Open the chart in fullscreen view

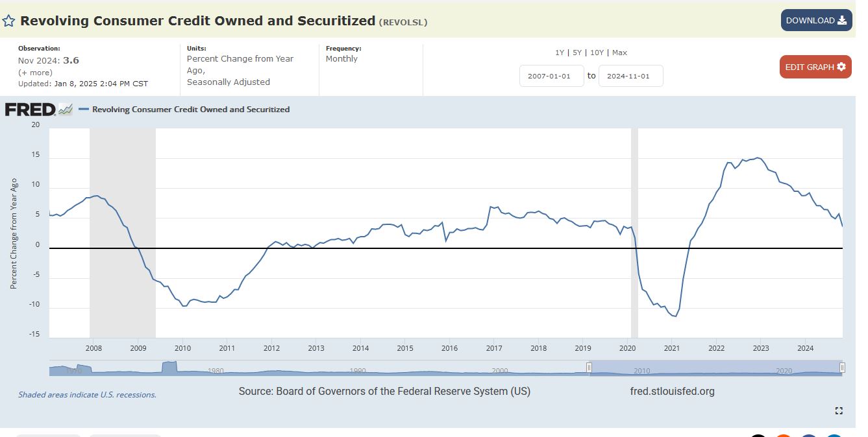tap(839, 410)
